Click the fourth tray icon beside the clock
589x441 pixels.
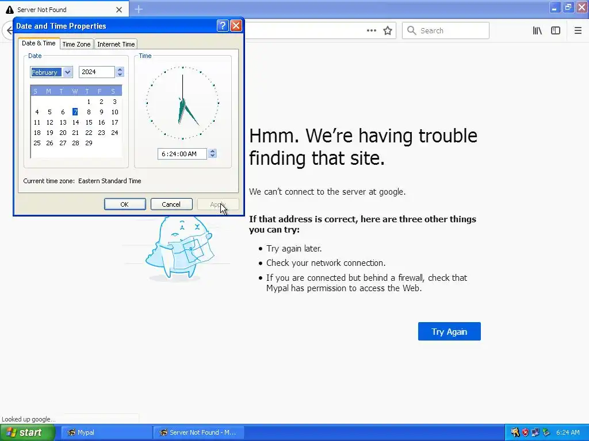coord(546,432)
